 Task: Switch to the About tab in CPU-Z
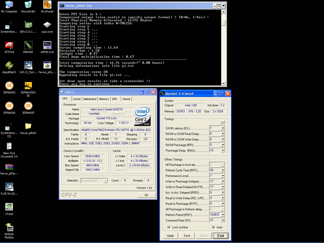(x=126, y=99)
